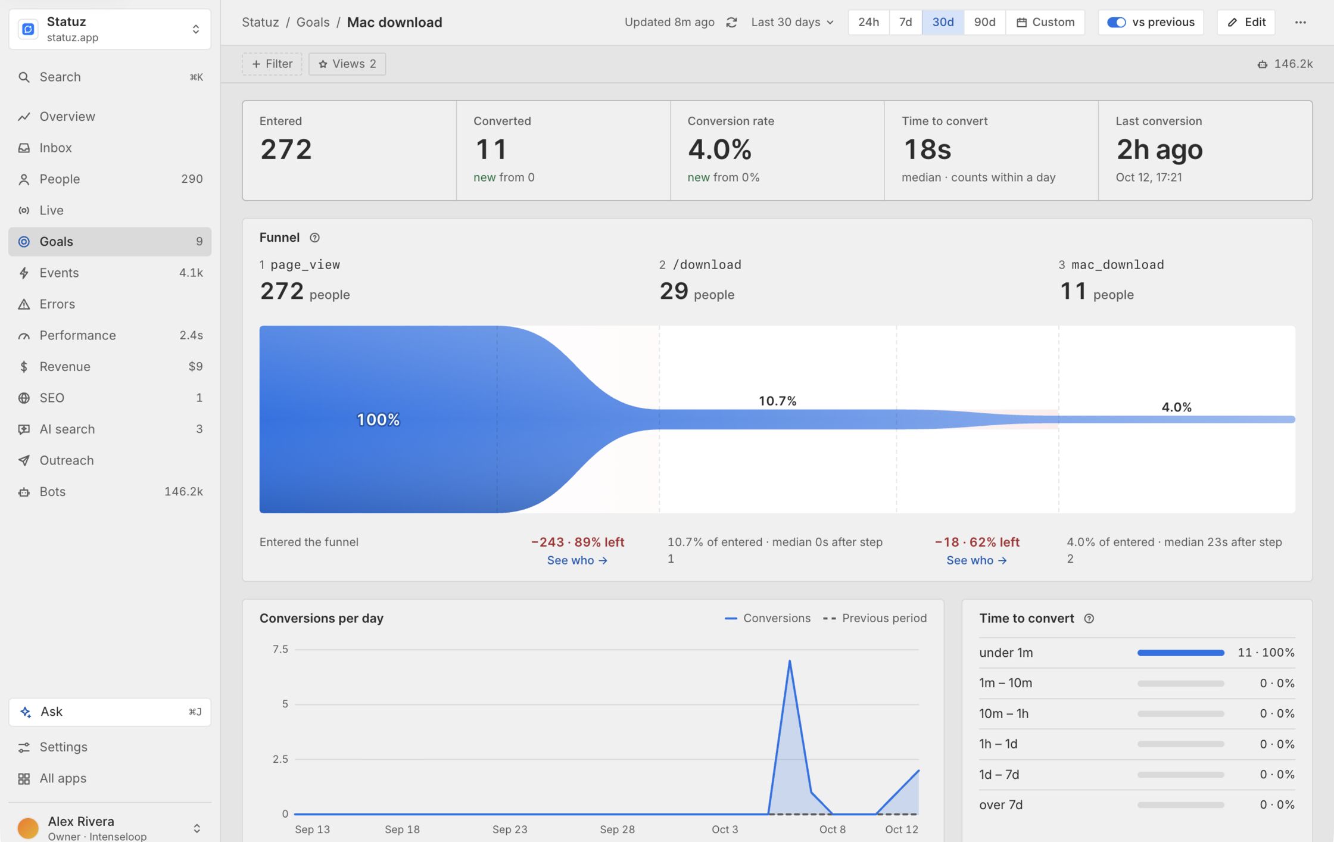Select Goals in the sidebar
Image resolution: width=1334 pixels, height=842 pixels.
110,242
